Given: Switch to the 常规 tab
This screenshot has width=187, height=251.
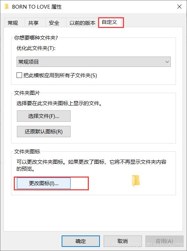Looking at the screenshot, I should [13, 23].
